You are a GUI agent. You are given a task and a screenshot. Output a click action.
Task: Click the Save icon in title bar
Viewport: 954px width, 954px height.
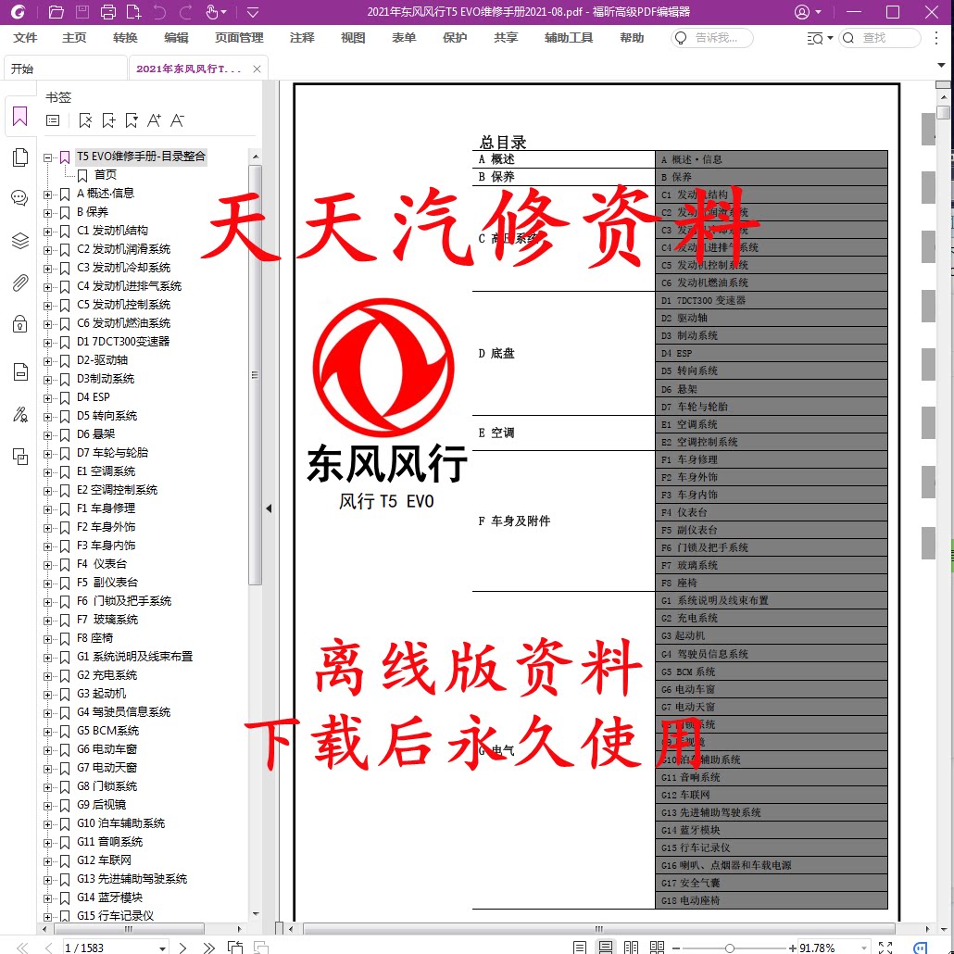click(x=82, y=11)
